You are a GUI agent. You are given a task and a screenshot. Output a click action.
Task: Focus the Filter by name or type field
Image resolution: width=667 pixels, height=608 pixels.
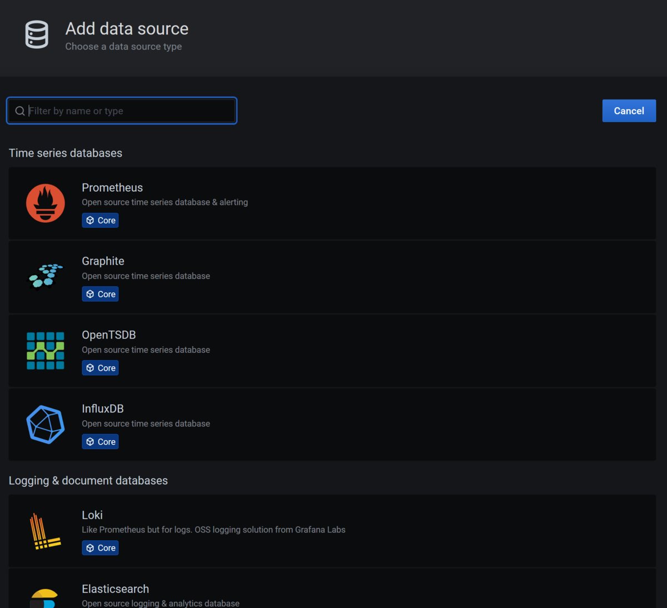(x=122, y=111)
